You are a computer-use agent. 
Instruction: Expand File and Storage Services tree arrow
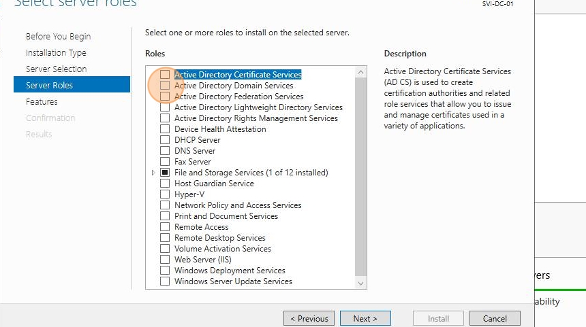tap(153, 173)
